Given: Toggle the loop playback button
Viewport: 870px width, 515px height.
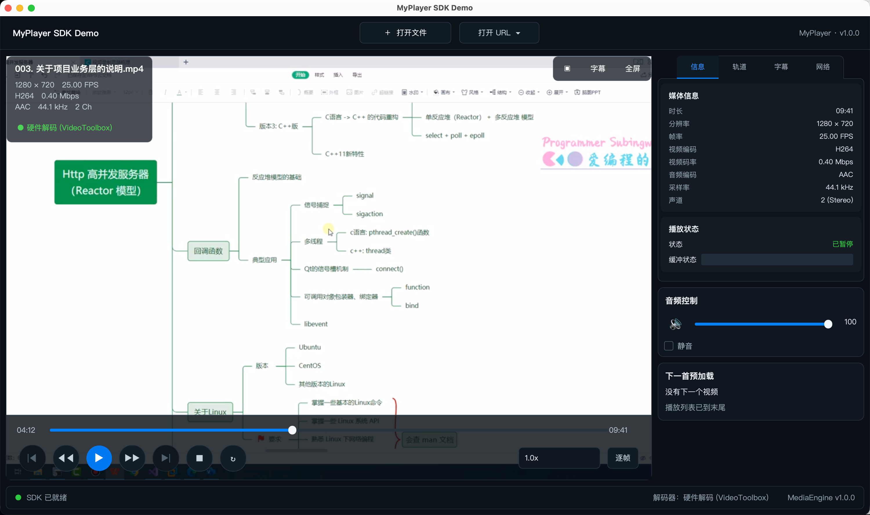Looking at the screenshot, I should click(x=233, y=458).
